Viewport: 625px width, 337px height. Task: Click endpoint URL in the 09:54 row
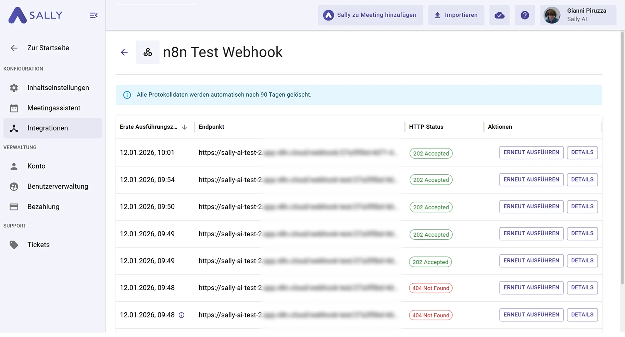(298, 180)
